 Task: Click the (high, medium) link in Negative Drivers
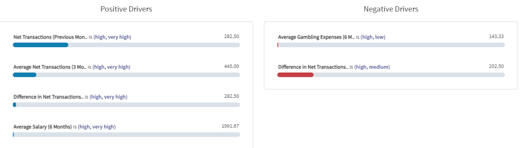coord(372,67)
